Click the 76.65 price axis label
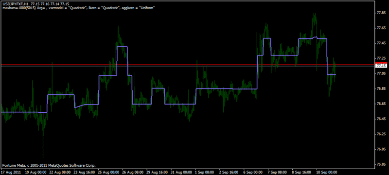 381,104
